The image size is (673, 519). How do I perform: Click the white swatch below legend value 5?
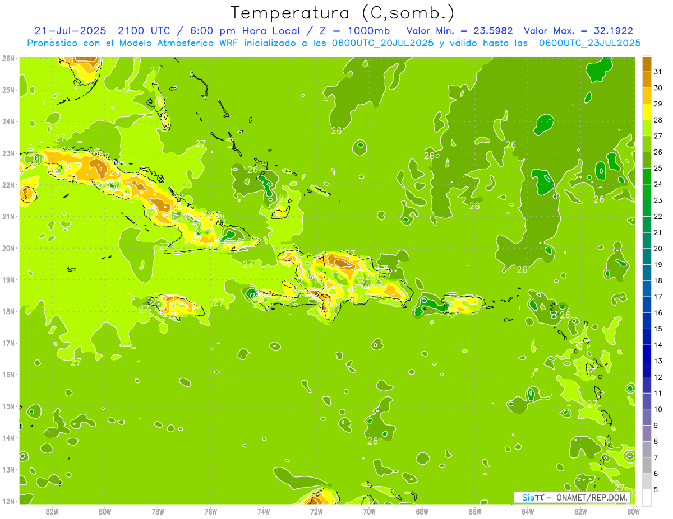pyautogui.click(x=647, y=497)
